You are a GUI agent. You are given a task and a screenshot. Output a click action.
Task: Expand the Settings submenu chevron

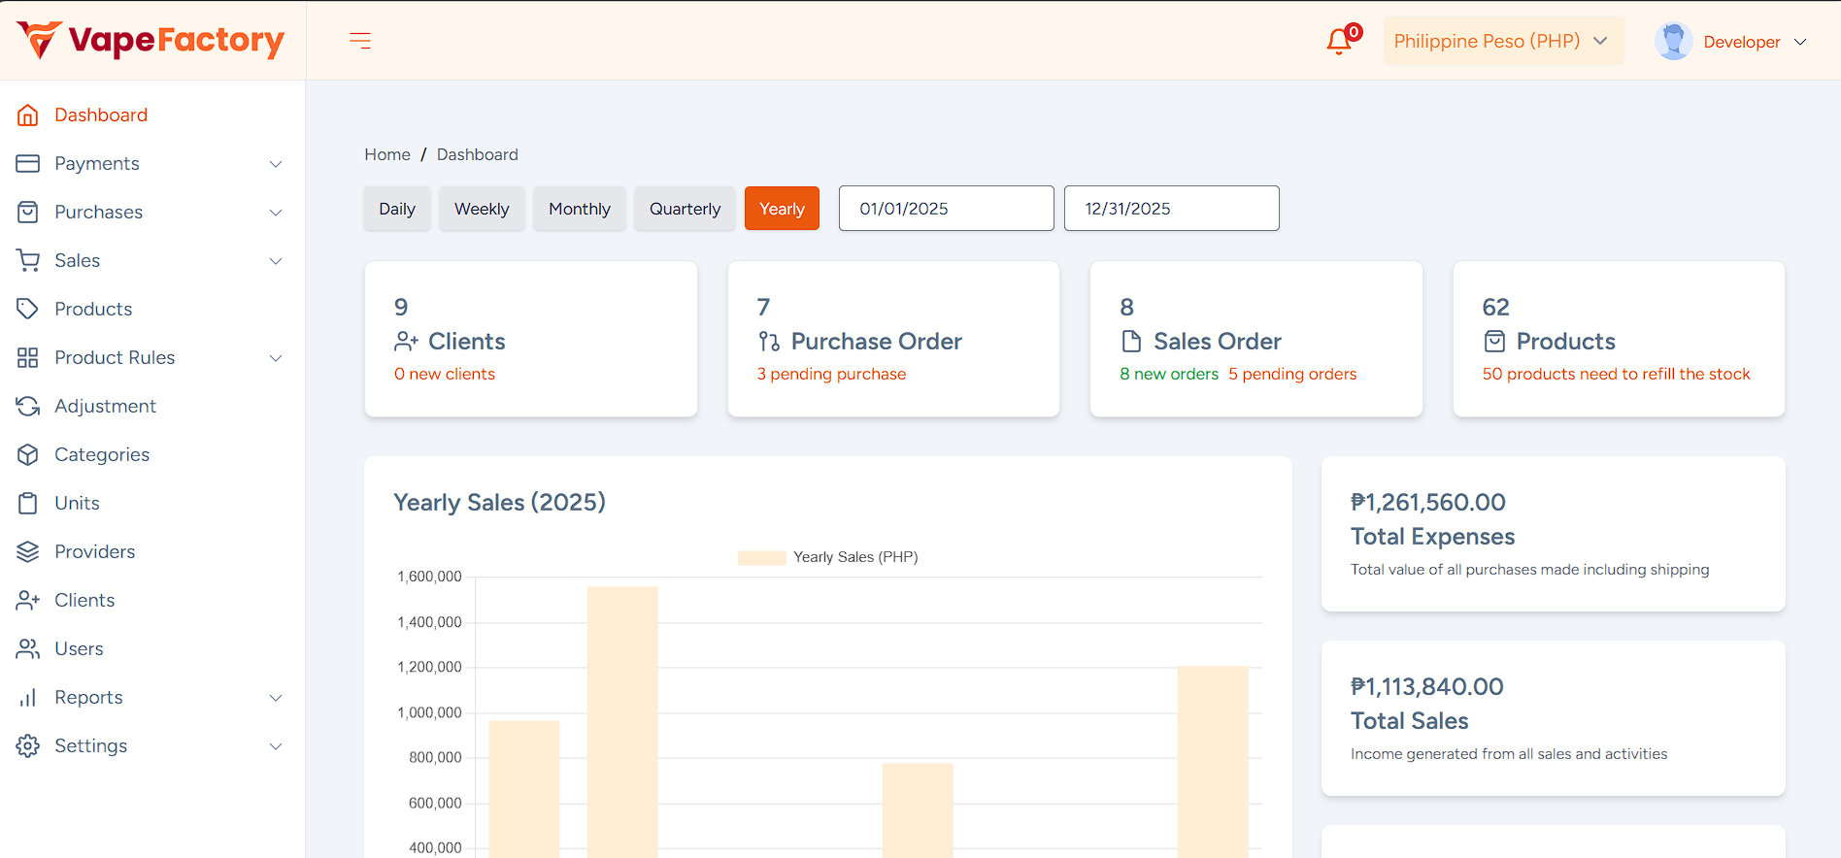(276, 746)
